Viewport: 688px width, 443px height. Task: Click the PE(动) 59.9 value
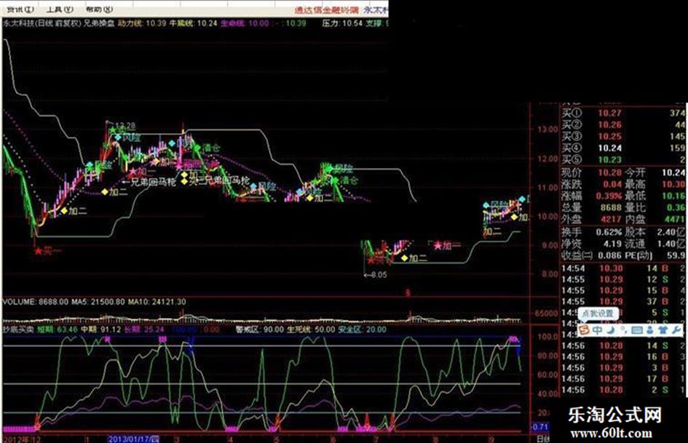pos(676,255)
